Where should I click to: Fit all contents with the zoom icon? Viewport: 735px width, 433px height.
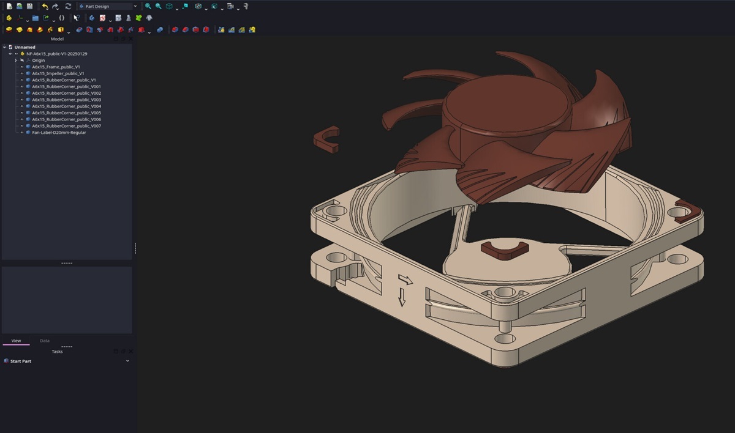pos(148,6)
